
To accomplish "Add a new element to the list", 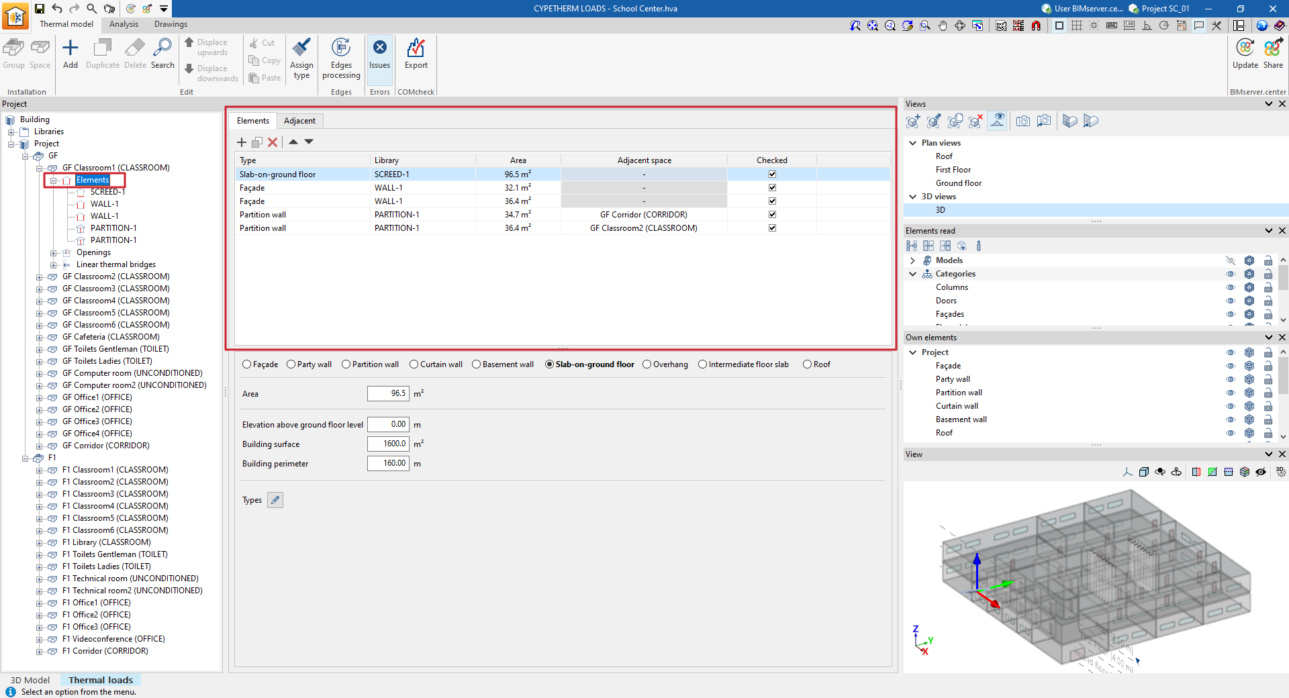I will click(242, 142).
